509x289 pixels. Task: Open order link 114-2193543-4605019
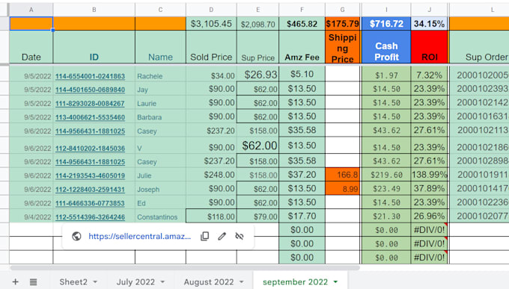coord(90,175)
